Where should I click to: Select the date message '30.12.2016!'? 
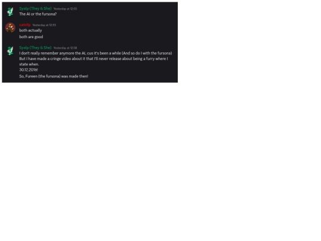pyautogui.click(x=29, y=70)
